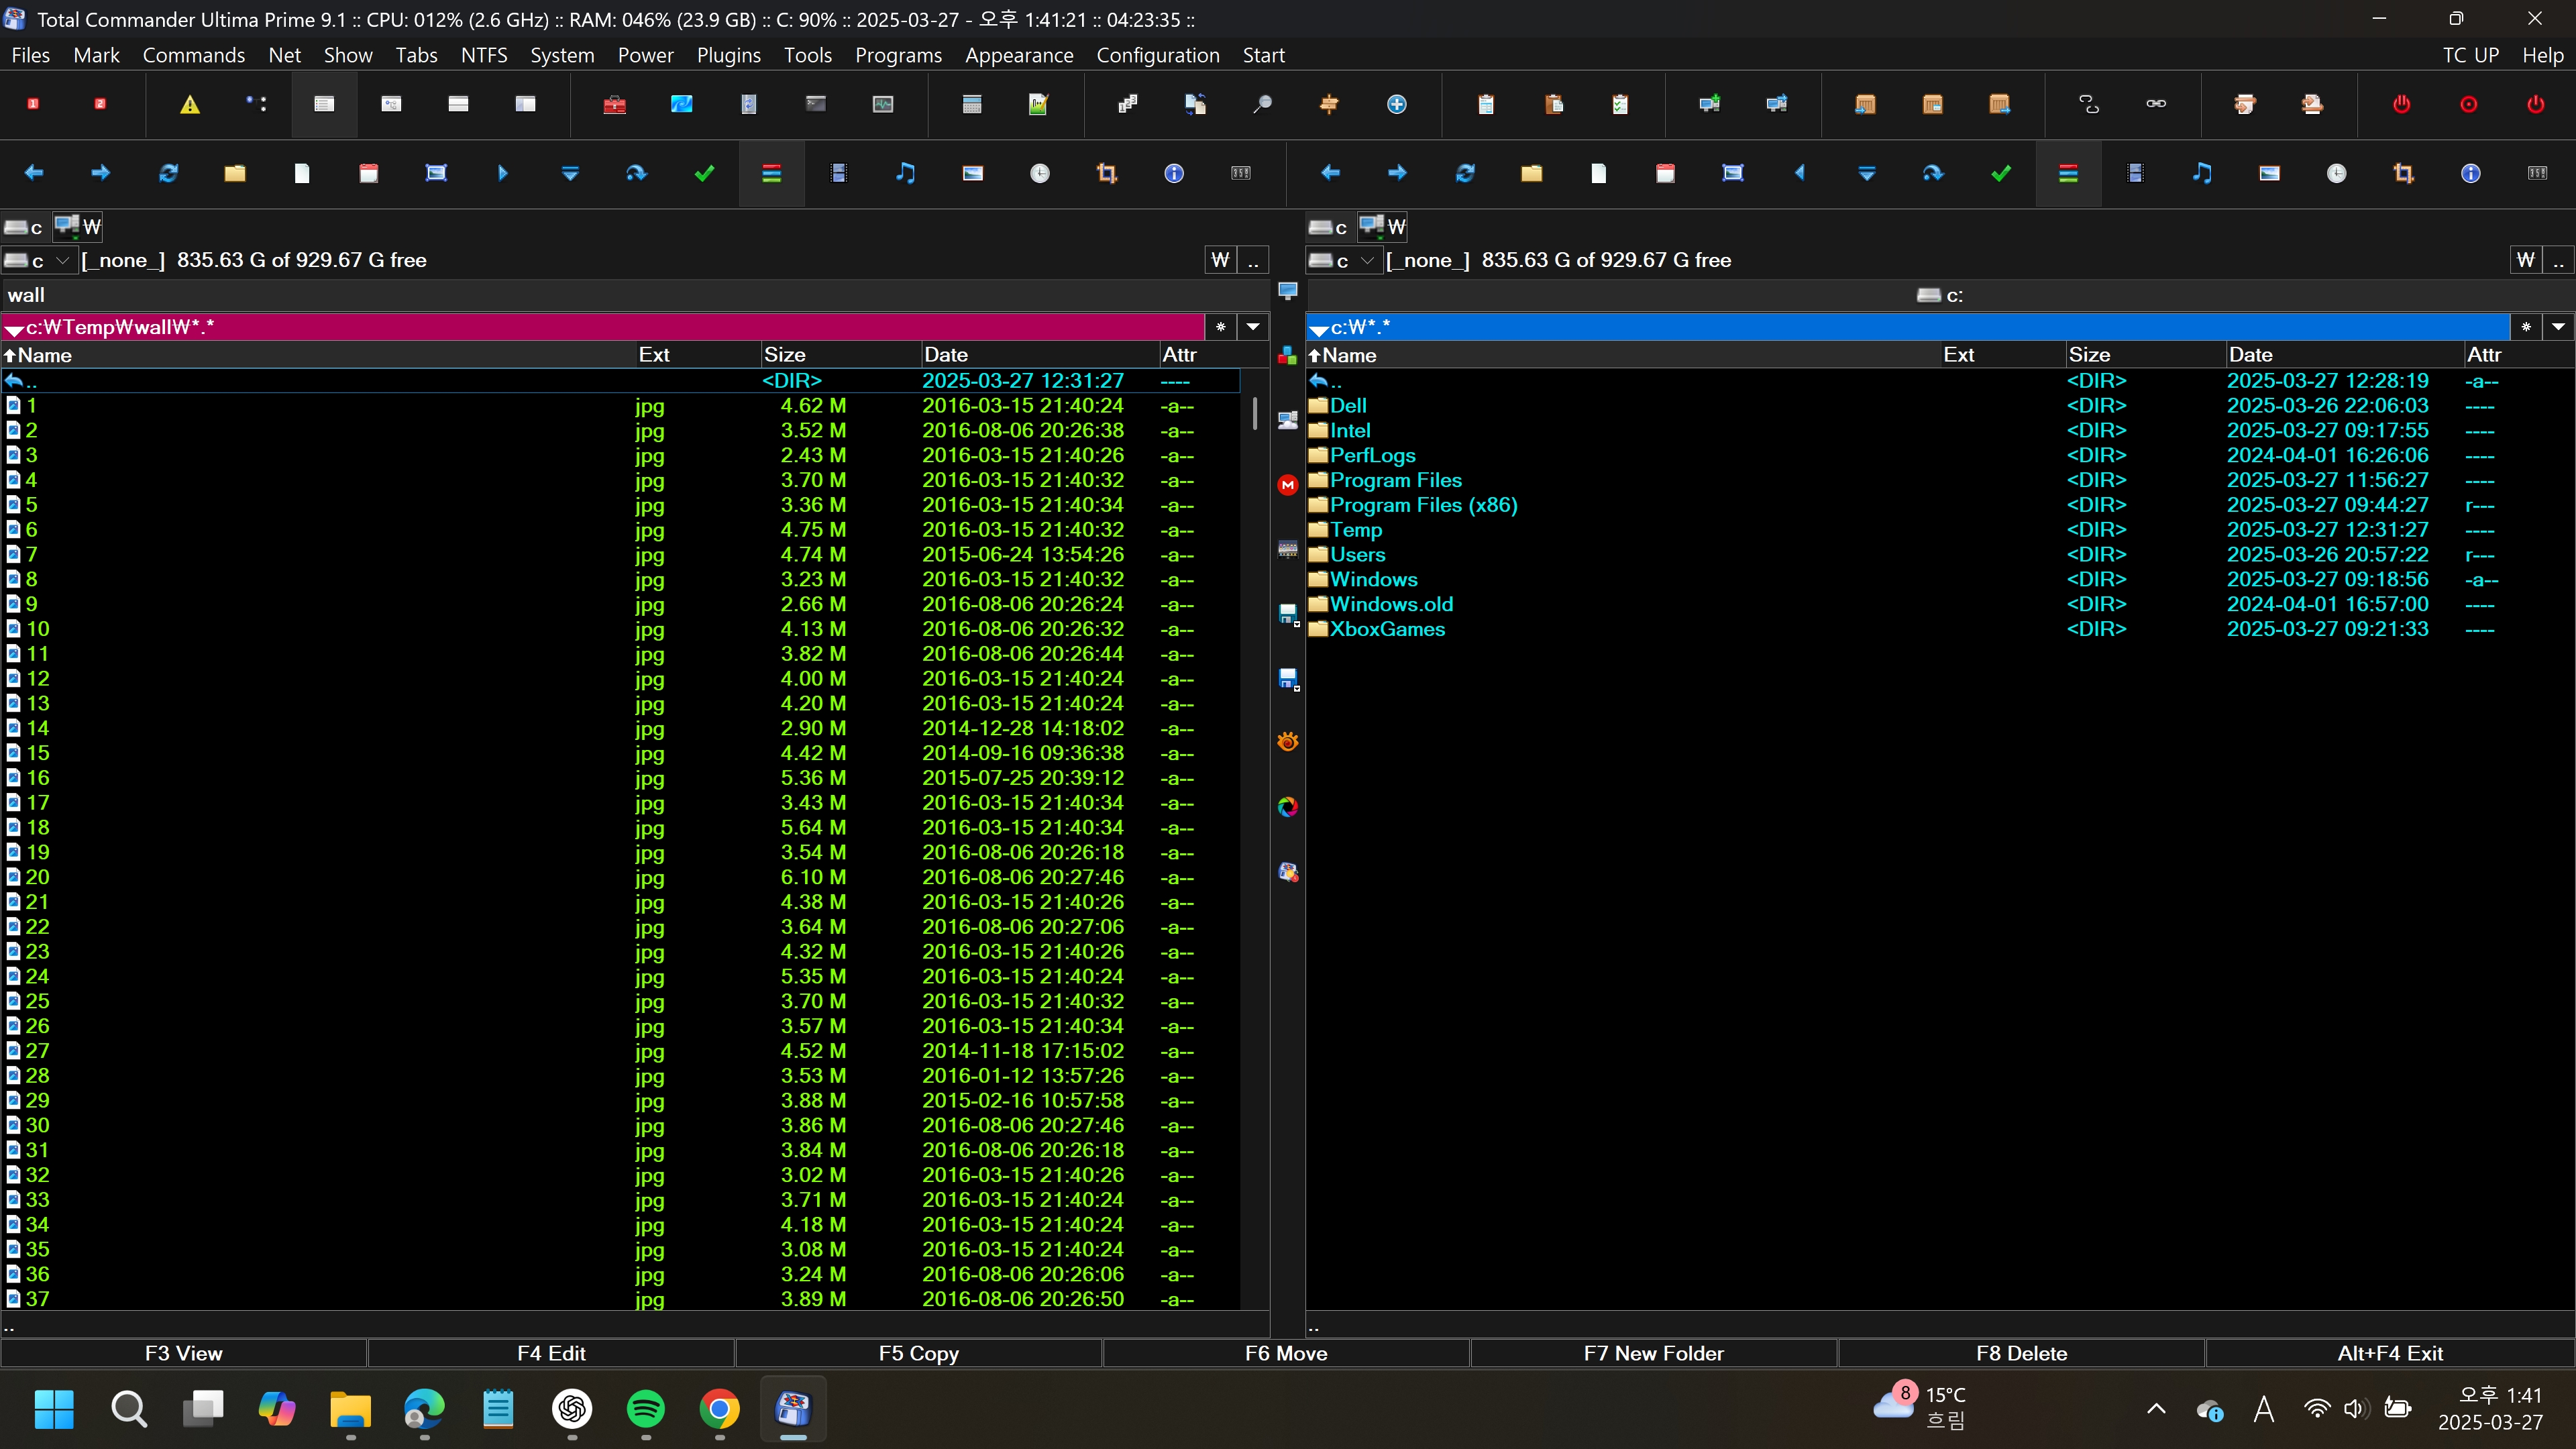Toggle the highlighted detailed list view button

[x=324, y=104]
